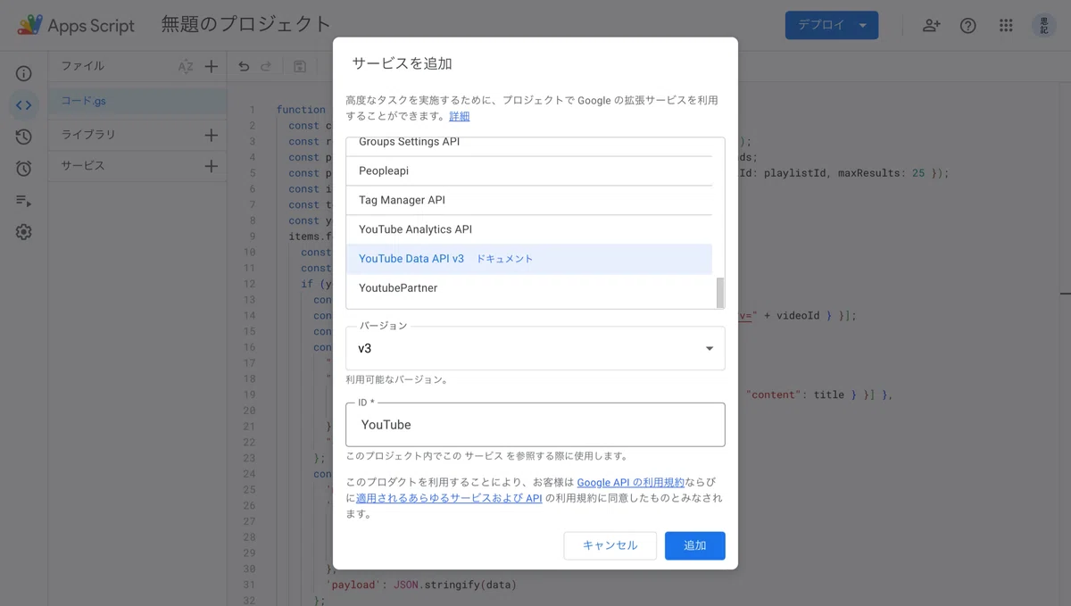Viewport: 1071px width, 606px height.
Task: Open the Overview info icon in sidebar
Action: (24, 74)
